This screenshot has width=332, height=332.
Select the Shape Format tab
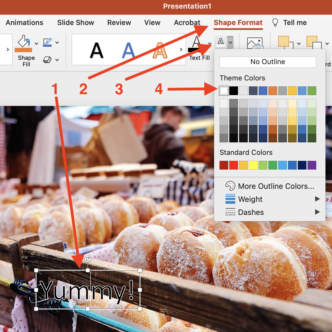(238, 23)
